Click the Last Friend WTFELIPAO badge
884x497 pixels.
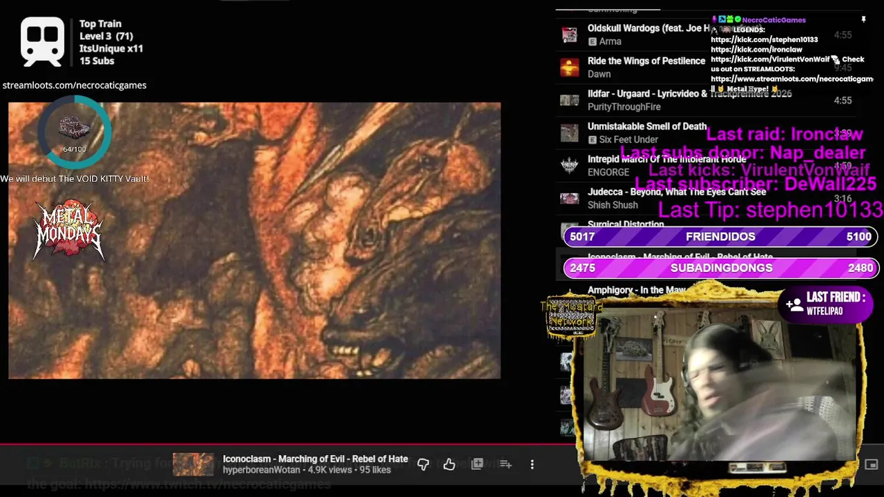[826, 304]
